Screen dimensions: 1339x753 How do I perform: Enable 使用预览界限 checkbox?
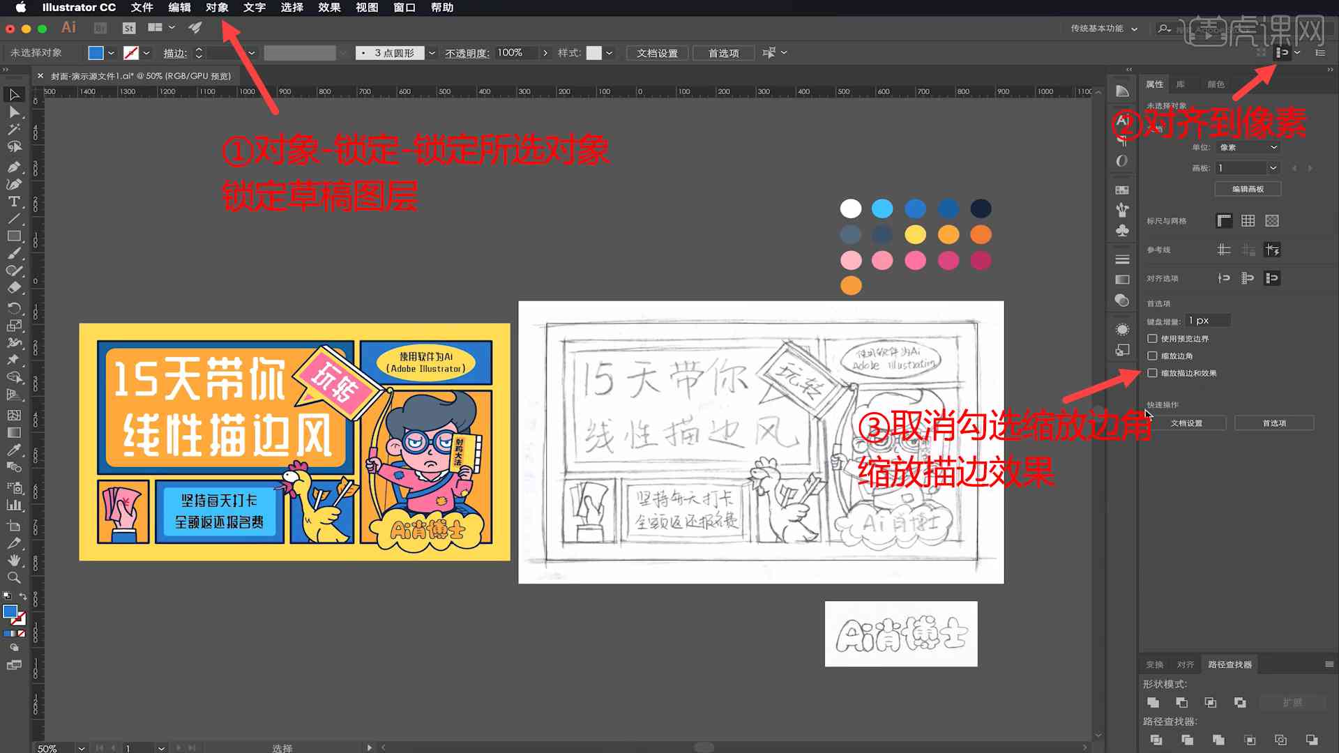(x=1152, y=338)
